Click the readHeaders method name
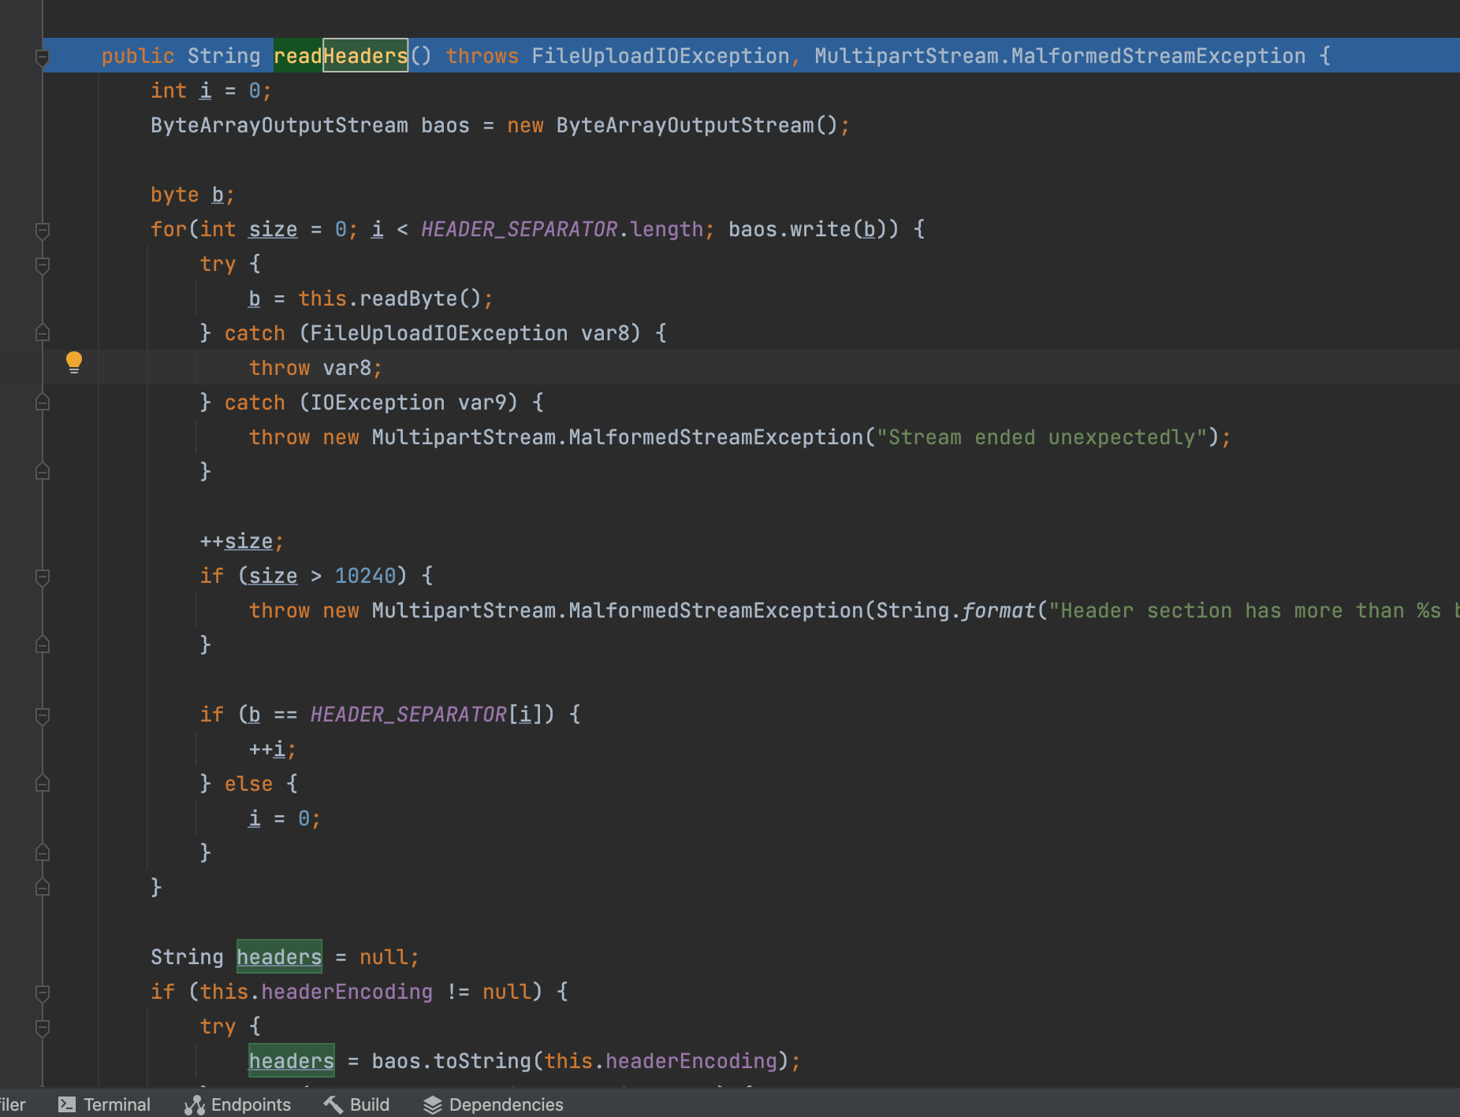The height and width of the screenshot is (1117, 1460). pyautogui.click(x=341, y=56)
